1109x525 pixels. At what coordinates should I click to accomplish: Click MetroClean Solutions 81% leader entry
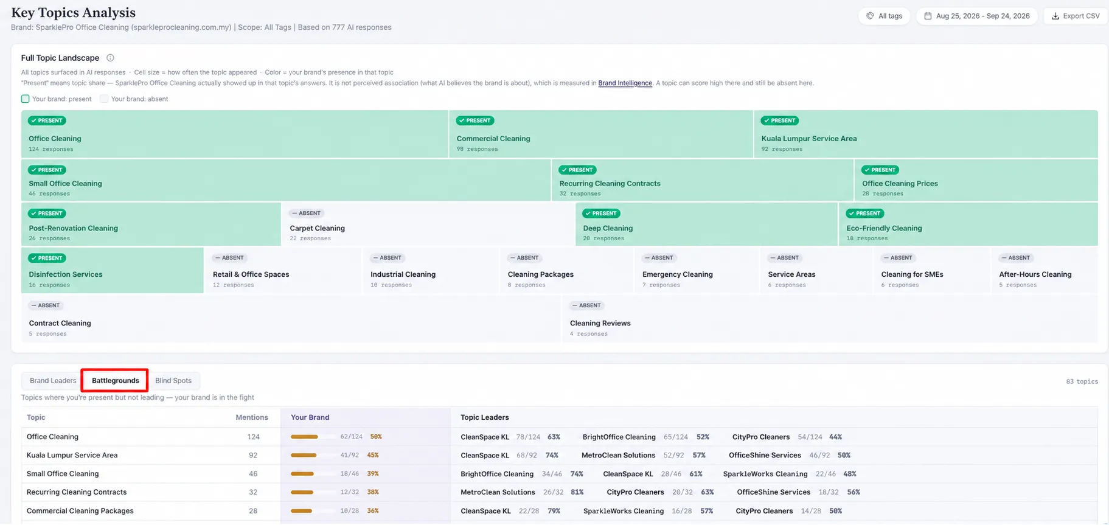click(523, 492)
